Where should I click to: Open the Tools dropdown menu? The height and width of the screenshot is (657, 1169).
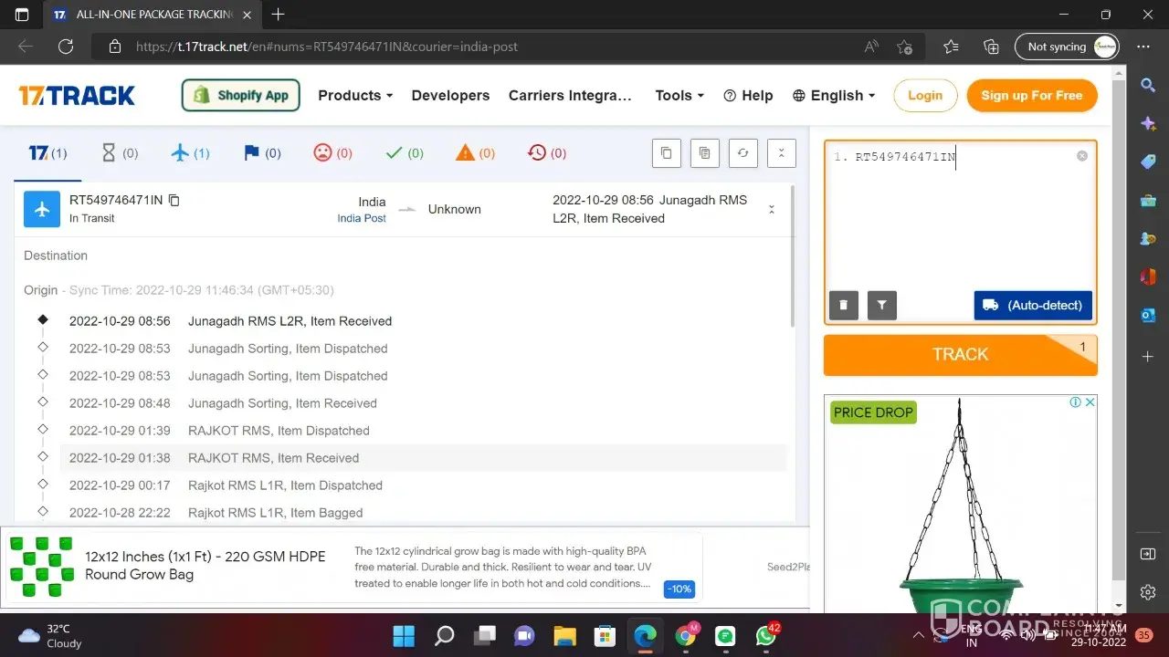tap(679, 95)
